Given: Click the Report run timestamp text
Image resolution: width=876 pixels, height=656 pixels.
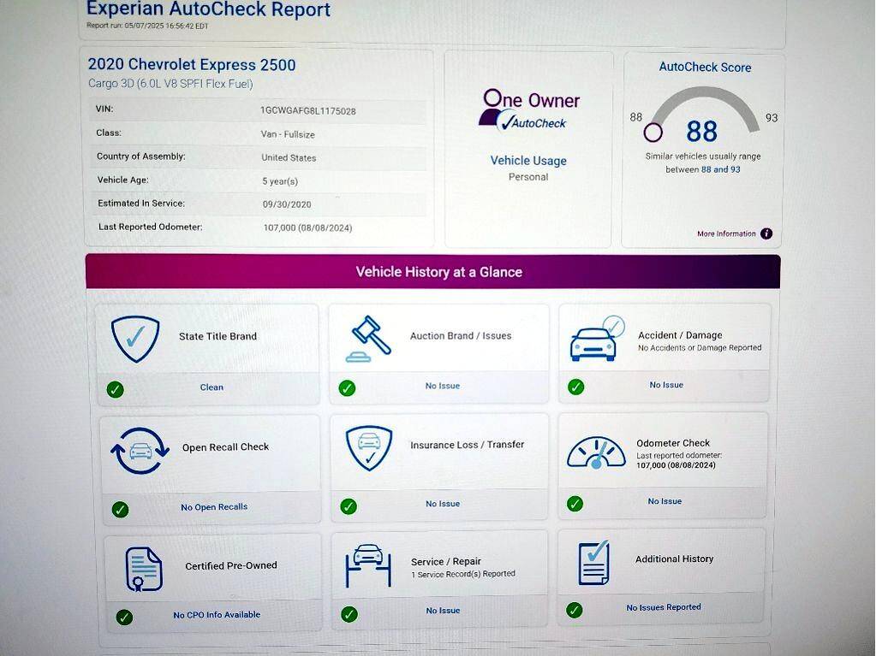Looking at the screenshot, I should click(147, 26).
